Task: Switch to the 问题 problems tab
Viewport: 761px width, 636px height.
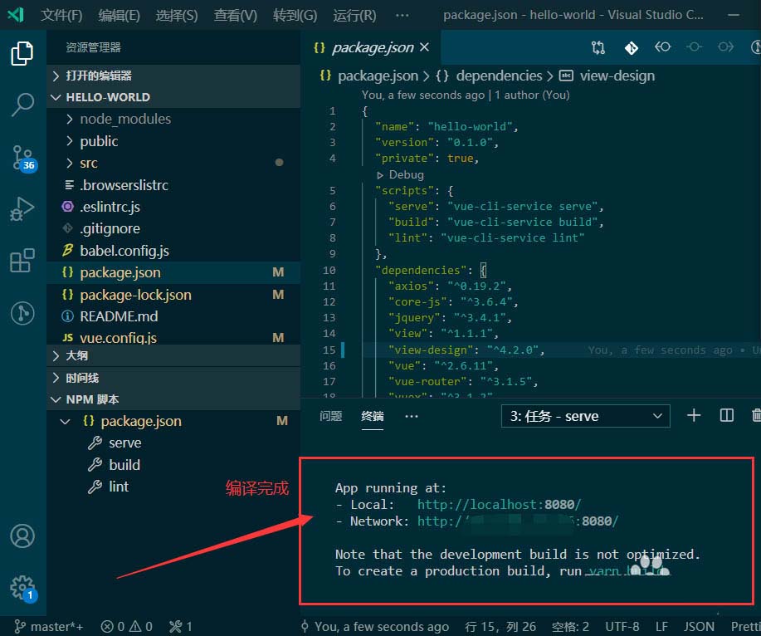Action: point(331,417)
